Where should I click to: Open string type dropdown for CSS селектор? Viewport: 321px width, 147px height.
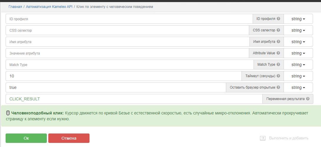pos(298,30)
